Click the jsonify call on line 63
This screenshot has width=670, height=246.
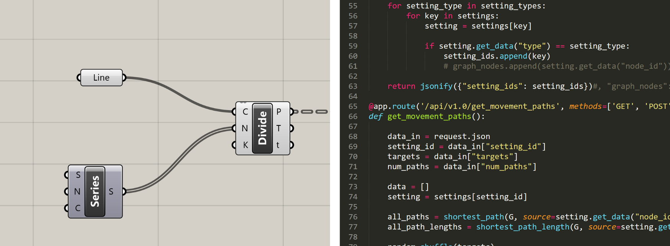coord(436,86)
